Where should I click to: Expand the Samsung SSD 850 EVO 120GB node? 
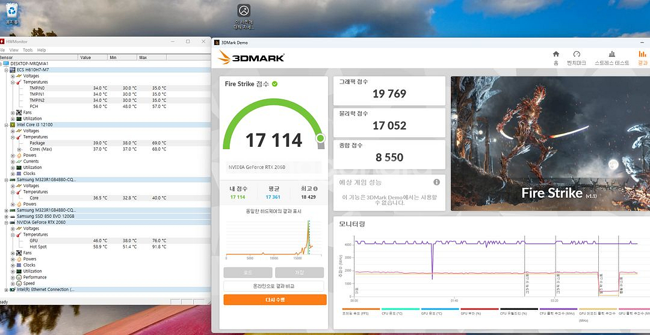coord(6,216)
